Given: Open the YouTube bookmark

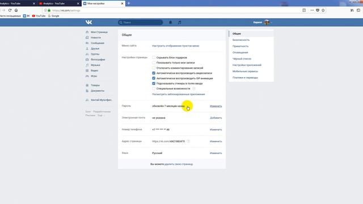Looking at the screenshot, I should pyautogui.click(x=39, y=16).
